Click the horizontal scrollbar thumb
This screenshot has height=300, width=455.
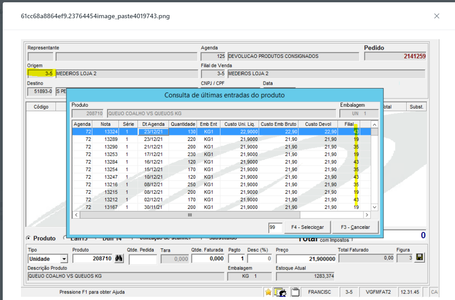(190, 215)
